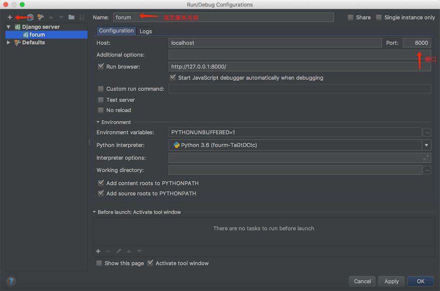440x291 pixels.
Task: Collapse the Environment section
Action: click(x=98, y=122)
